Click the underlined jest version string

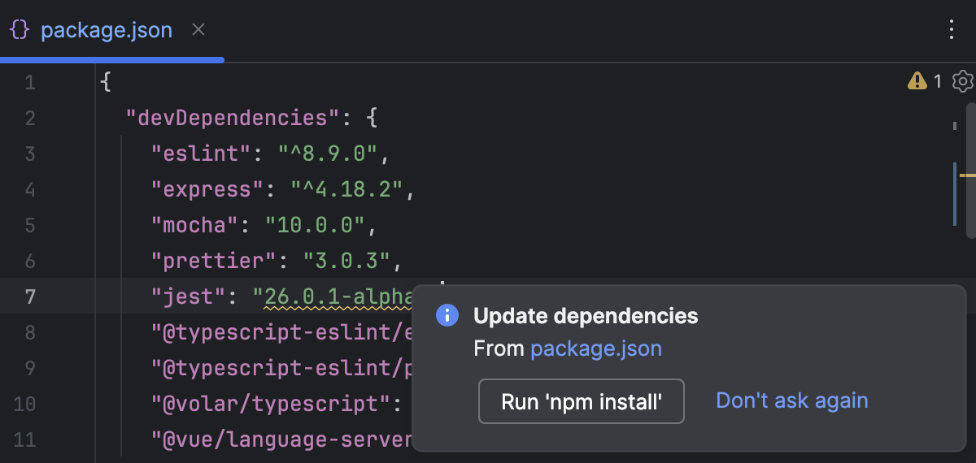pyautogui.click(x=335, y=297)
